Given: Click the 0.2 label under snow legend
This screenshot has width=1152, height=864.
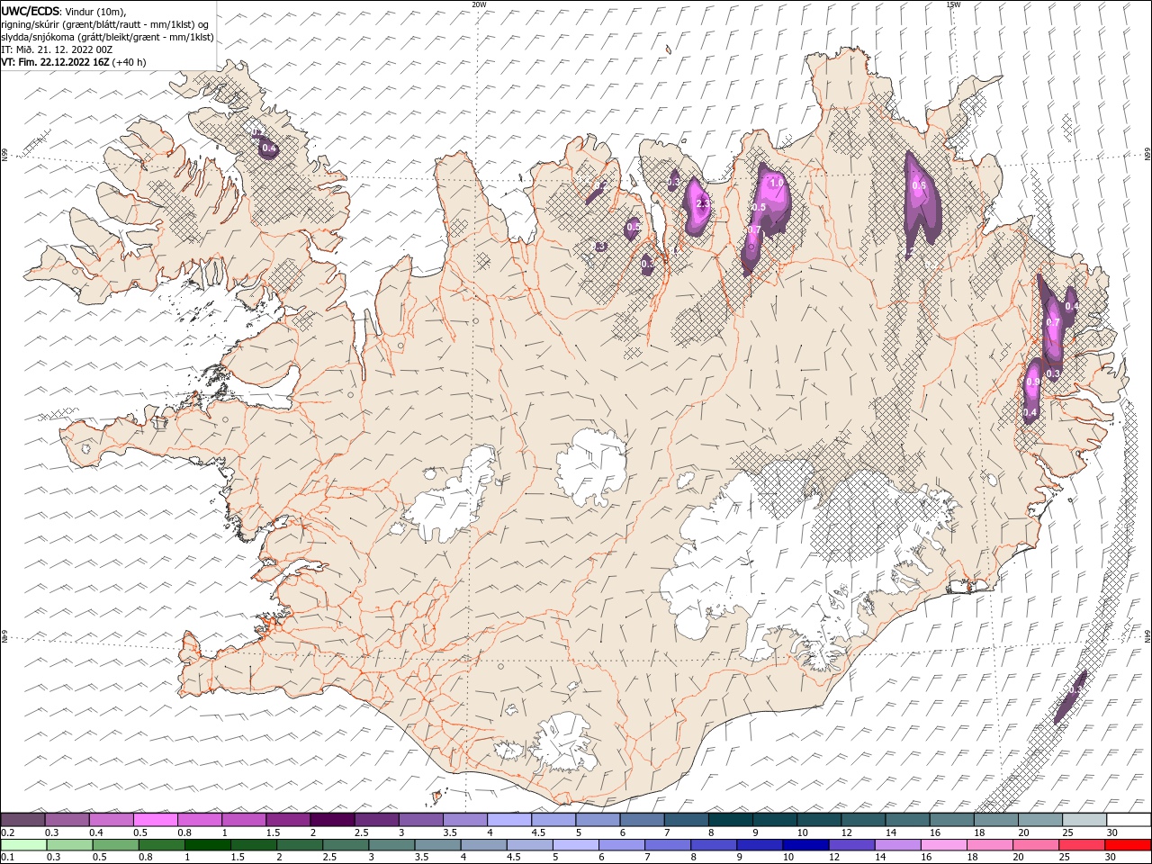Looking at the screenshot, I should point(6,832).
